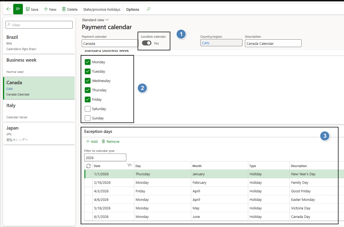
Task: Click the grid refresh icon
Action: coord(88,166)
